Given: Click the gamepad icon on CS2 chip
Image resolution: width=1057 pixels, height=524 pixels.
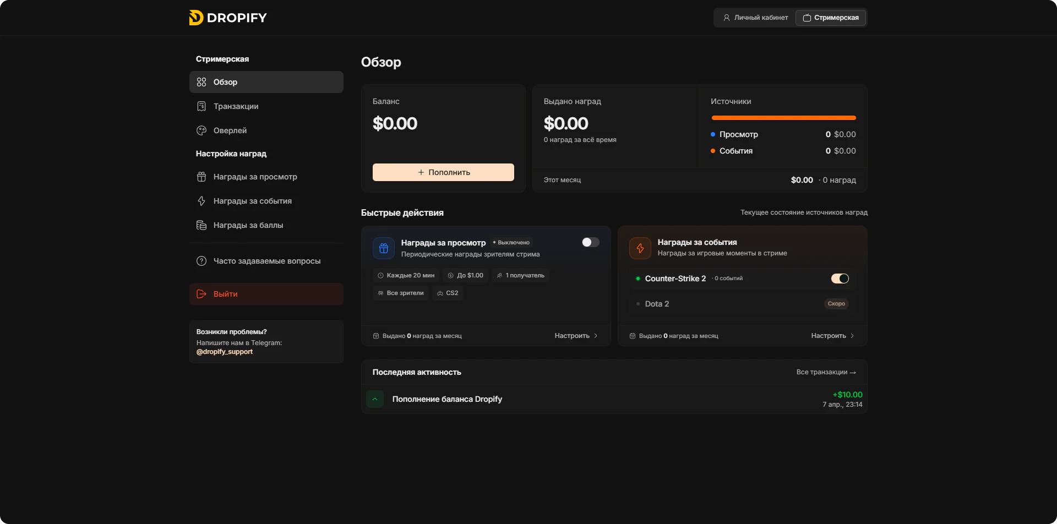Looking at the screenshot, I should click(440, 293).
